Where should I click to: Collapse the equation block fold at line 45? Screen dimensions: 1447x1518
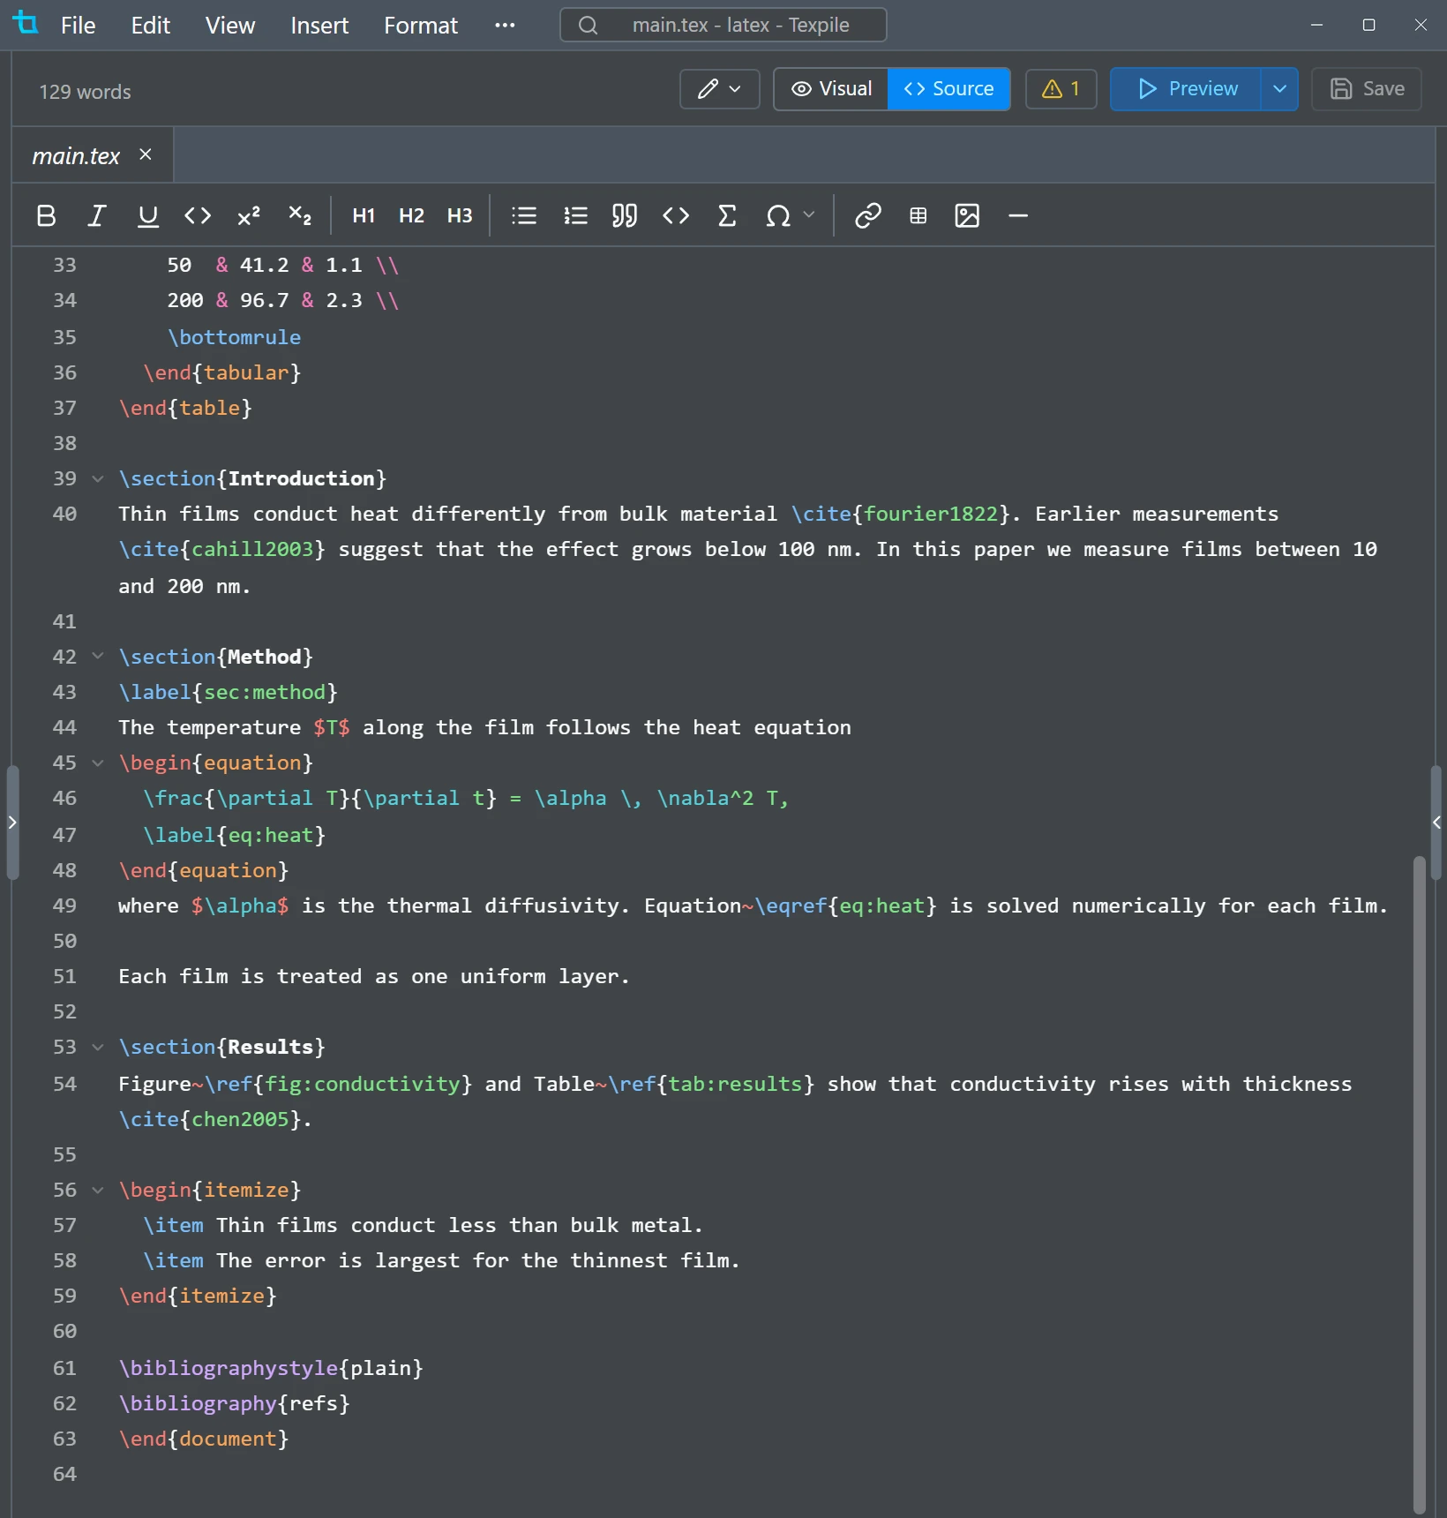tap(98, 763)
